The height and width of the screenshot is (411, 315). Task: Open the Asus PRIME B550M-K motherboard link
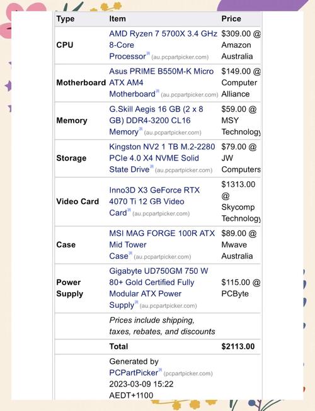point(161,82)
